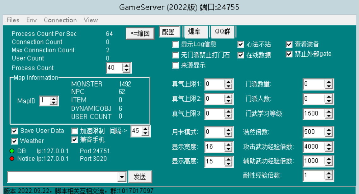359x194 pixels.
Task: Decrease the 攻击武功经验倍数 spinner value
Action: [329, 149]
